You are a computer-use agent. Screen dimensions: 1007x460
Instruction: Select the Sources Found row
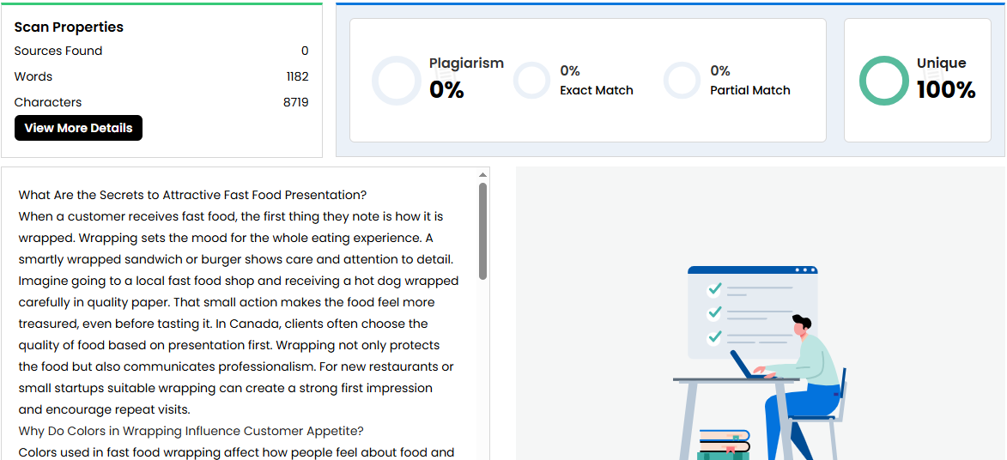[x=161, y=51]
